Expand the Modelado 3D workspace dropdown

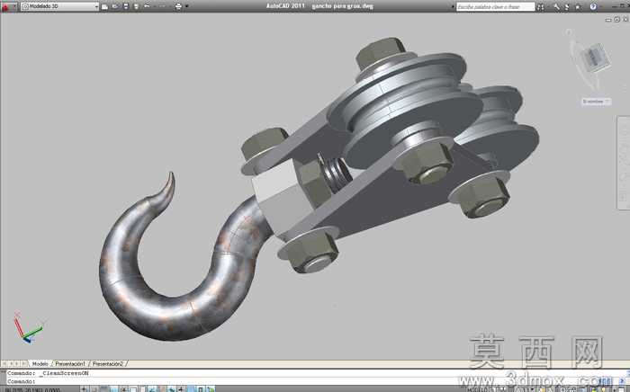[x=59, y=6]
